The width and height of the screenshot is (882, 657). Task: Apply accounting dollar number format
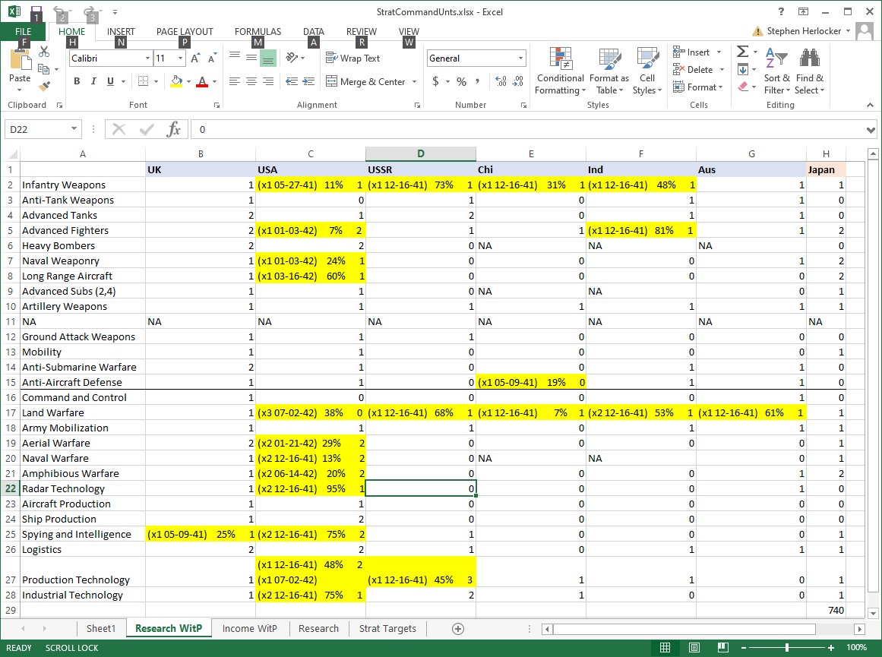coord(435,81)
